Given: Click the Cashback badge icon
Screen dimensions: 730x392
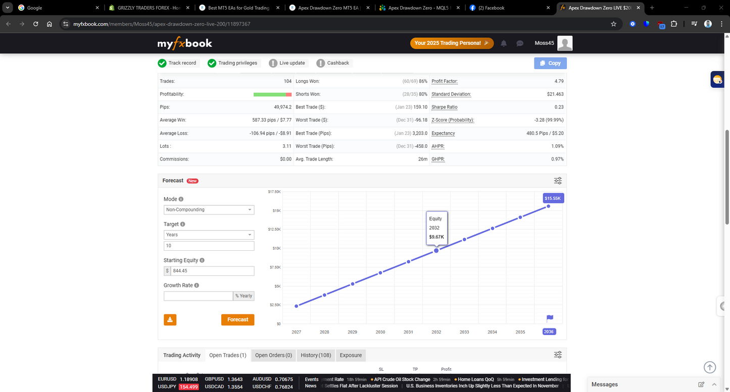Looking at the screenshot, I should click(320, 63).
